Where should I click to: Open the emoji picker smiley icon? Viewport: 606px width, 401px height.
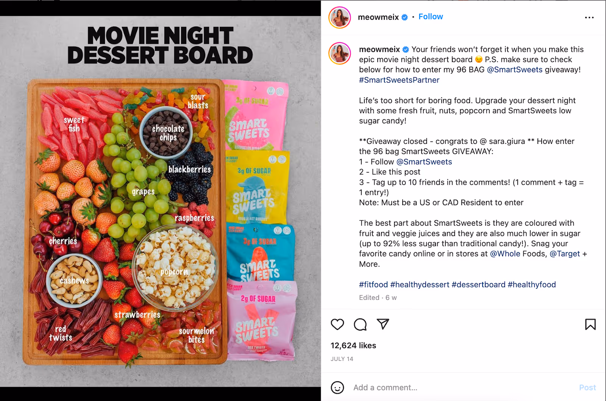pos(337,387)
